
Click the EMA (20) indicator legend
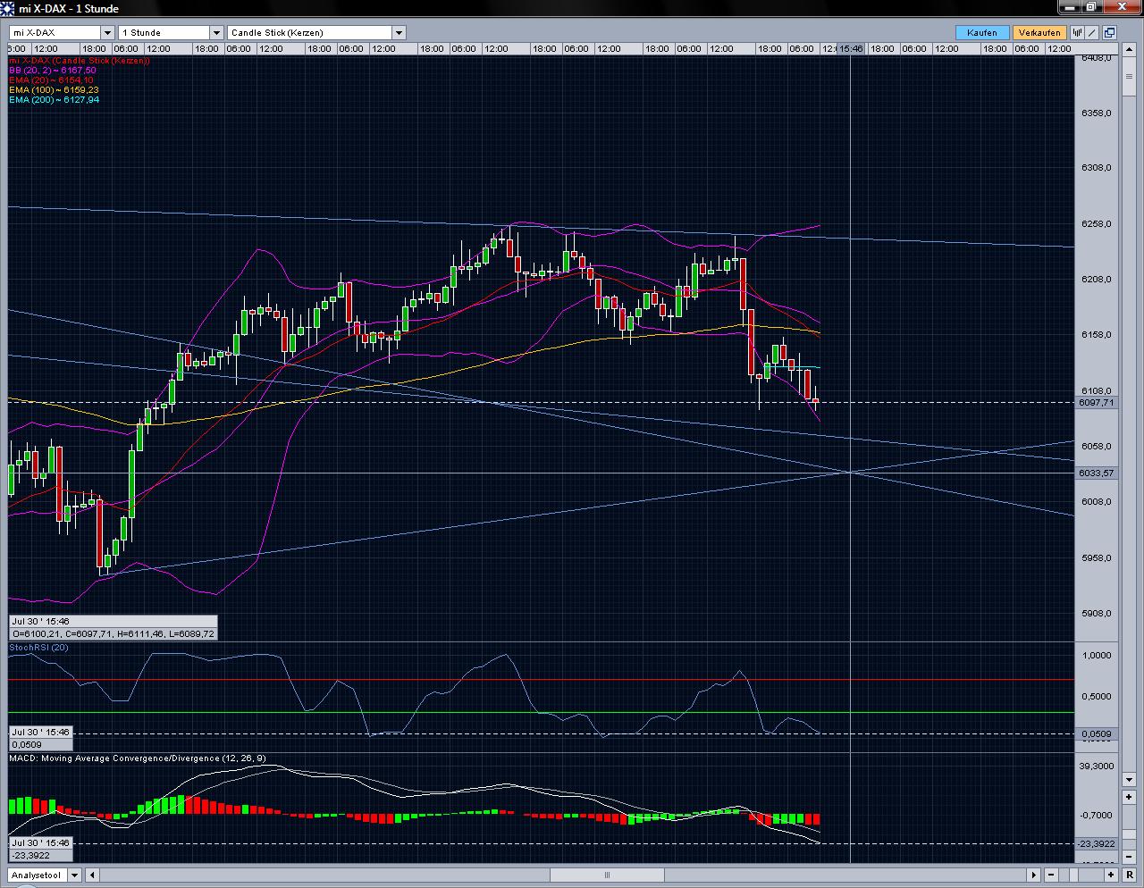[x=52, y=80]
